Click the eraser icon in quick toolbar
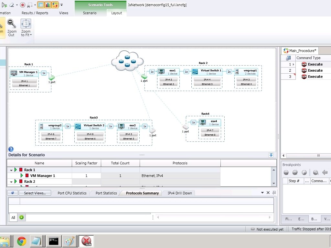 click(x=12, y=5)
